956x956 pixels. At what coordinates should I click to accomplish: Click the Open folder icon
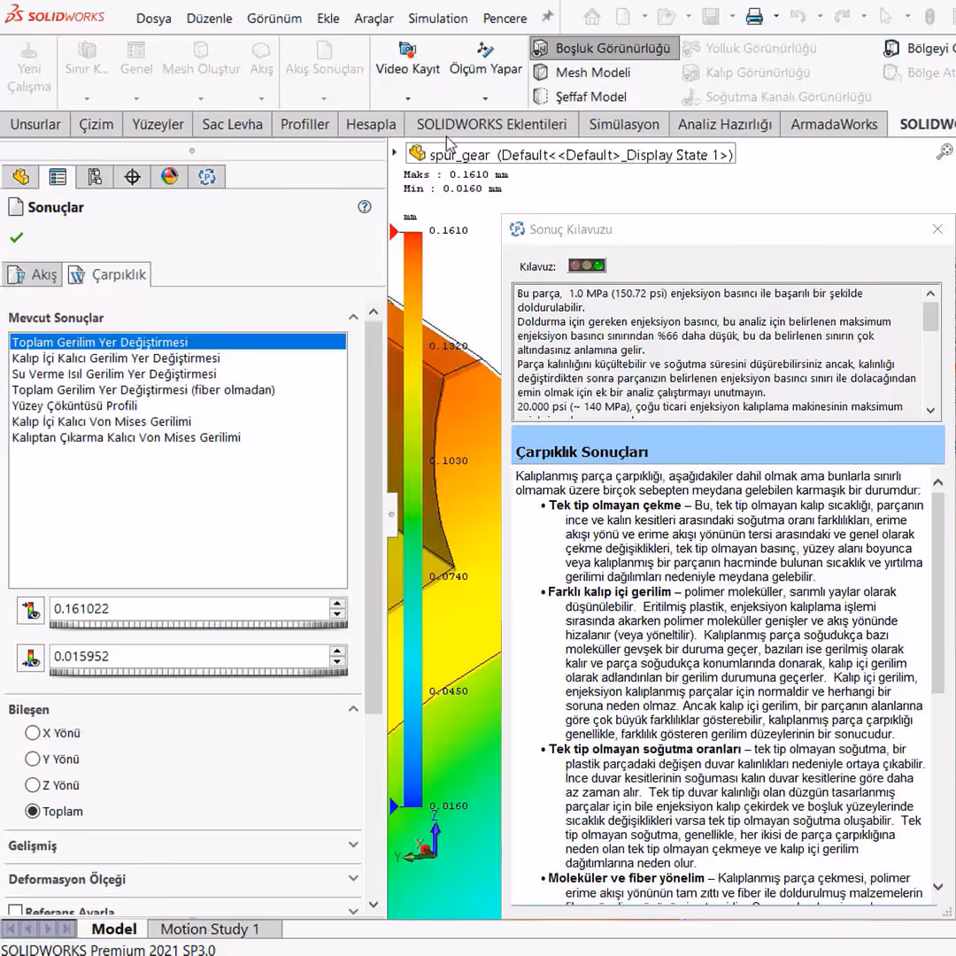pyautogui.click(x=666, y=17)
